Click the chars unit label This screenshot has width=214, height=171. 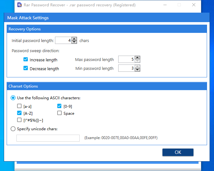pos(84,41)
